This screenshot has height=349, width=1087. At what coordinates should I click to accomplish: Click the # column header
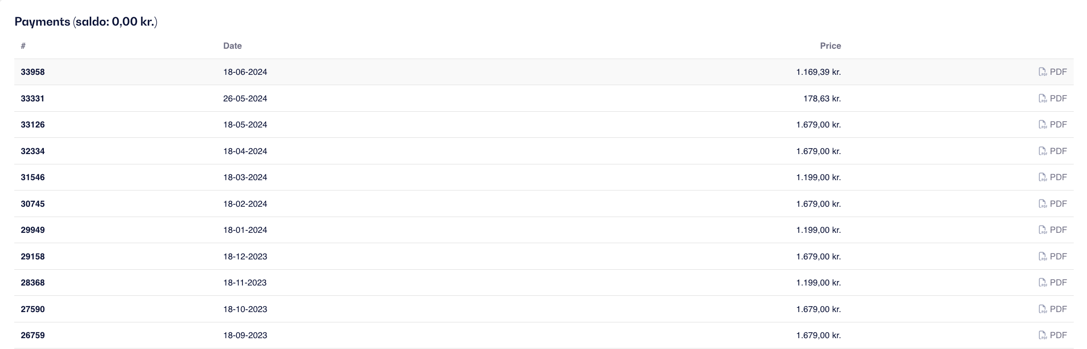point(23,46)
